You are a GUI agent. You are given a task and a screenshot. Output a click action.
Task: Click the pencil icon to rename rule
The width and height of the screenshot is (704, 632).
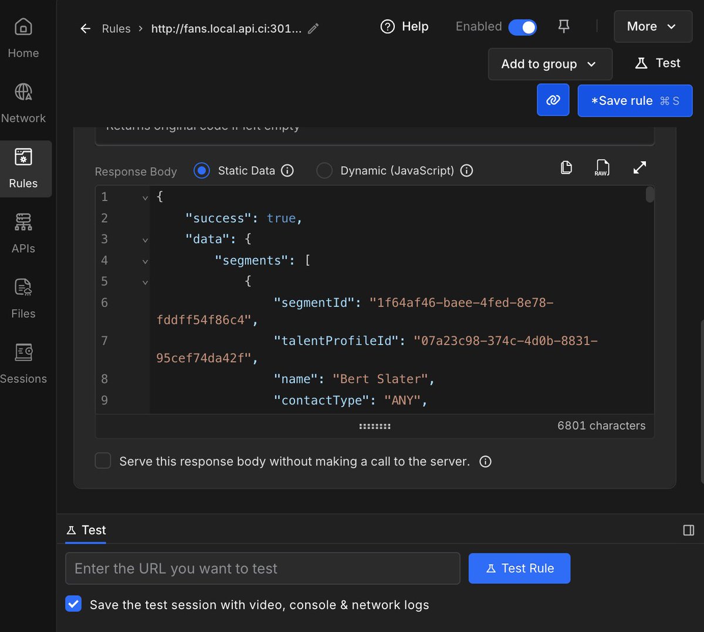pos(313,28)
